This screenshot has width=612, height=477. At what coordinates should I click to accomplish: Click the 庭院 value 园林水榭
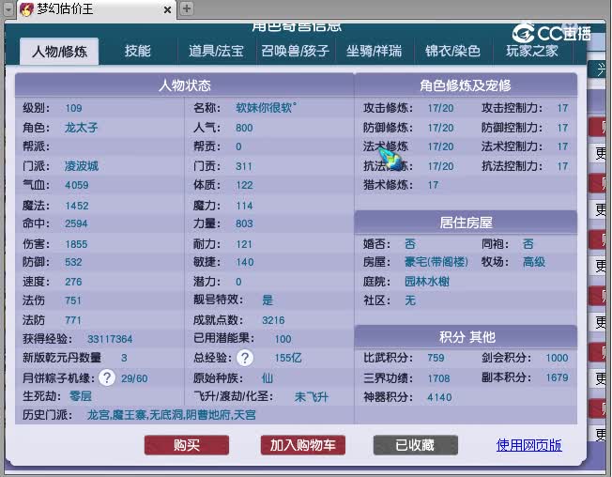point(427,282)
